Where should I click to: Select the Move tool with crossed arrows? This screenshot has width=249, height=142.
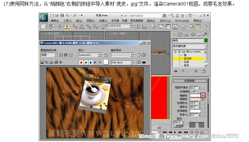(60, 27)
